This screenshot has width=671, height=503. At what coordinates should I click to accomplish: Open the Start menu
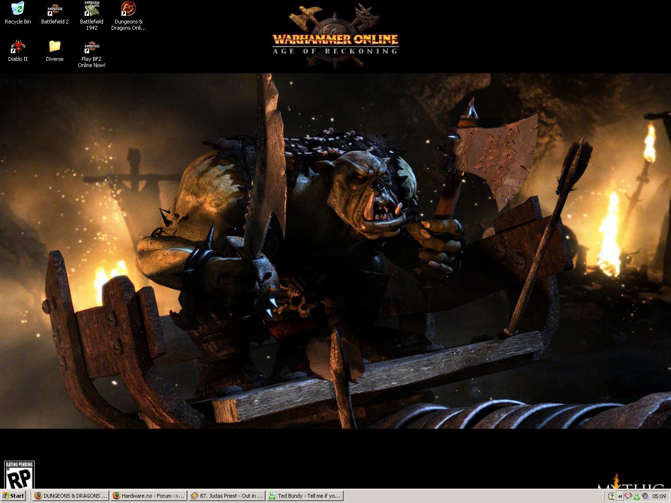coord(13,496)
